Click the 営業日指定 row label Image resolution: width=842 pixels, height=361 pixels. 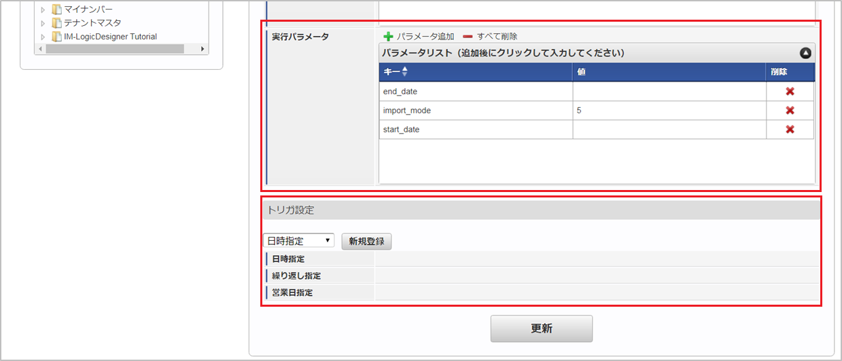pyautogui.click(x=292, y=293)
